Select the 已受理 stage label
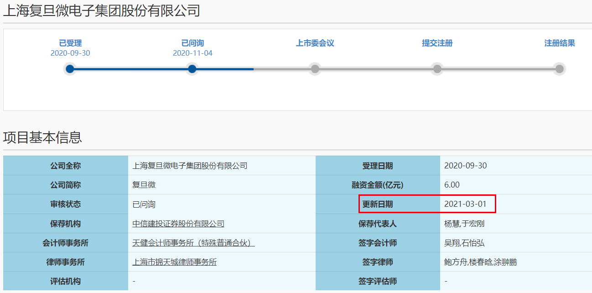 coord(70,43)
